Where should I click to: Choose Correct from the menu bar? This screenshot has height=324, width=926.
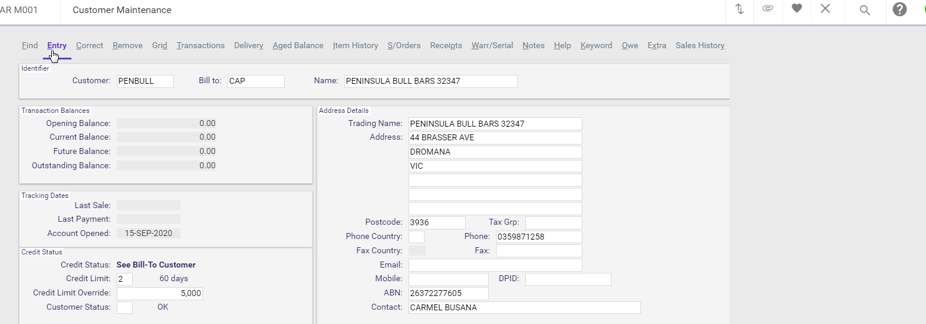click(x=90, y=45)
